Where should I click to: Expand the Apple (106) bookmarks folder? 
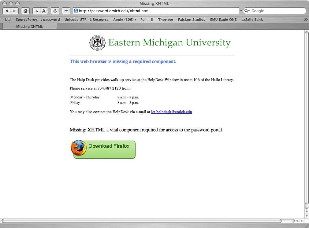(x=125, y=20)
